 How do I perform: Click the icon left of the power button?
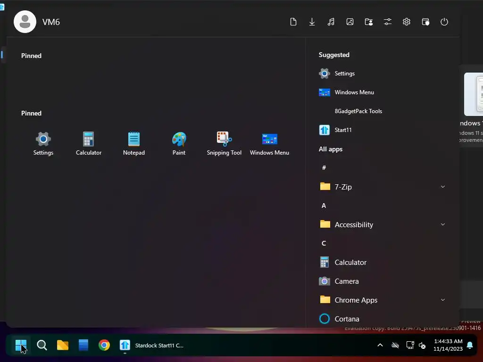[425, 22]
